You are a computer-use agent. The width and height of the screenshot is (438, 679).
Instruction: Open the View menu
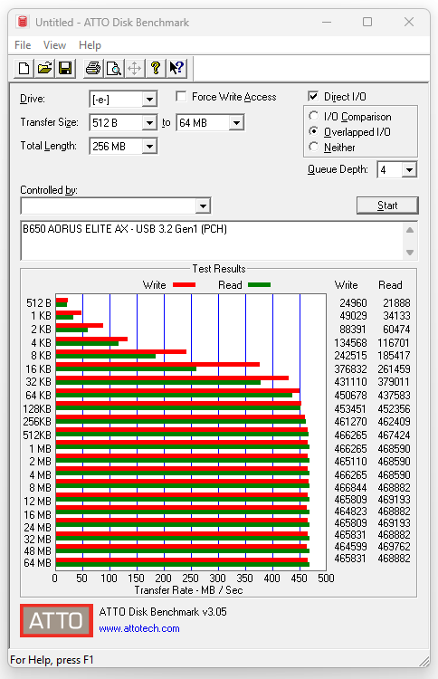pyautogui.click(x=54, y=45)
